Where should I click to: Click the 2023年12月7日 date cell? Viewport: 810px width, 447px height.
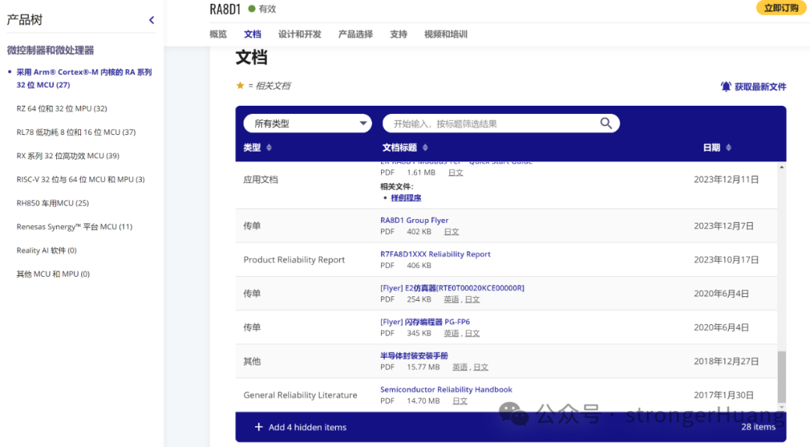coord(724,226)
